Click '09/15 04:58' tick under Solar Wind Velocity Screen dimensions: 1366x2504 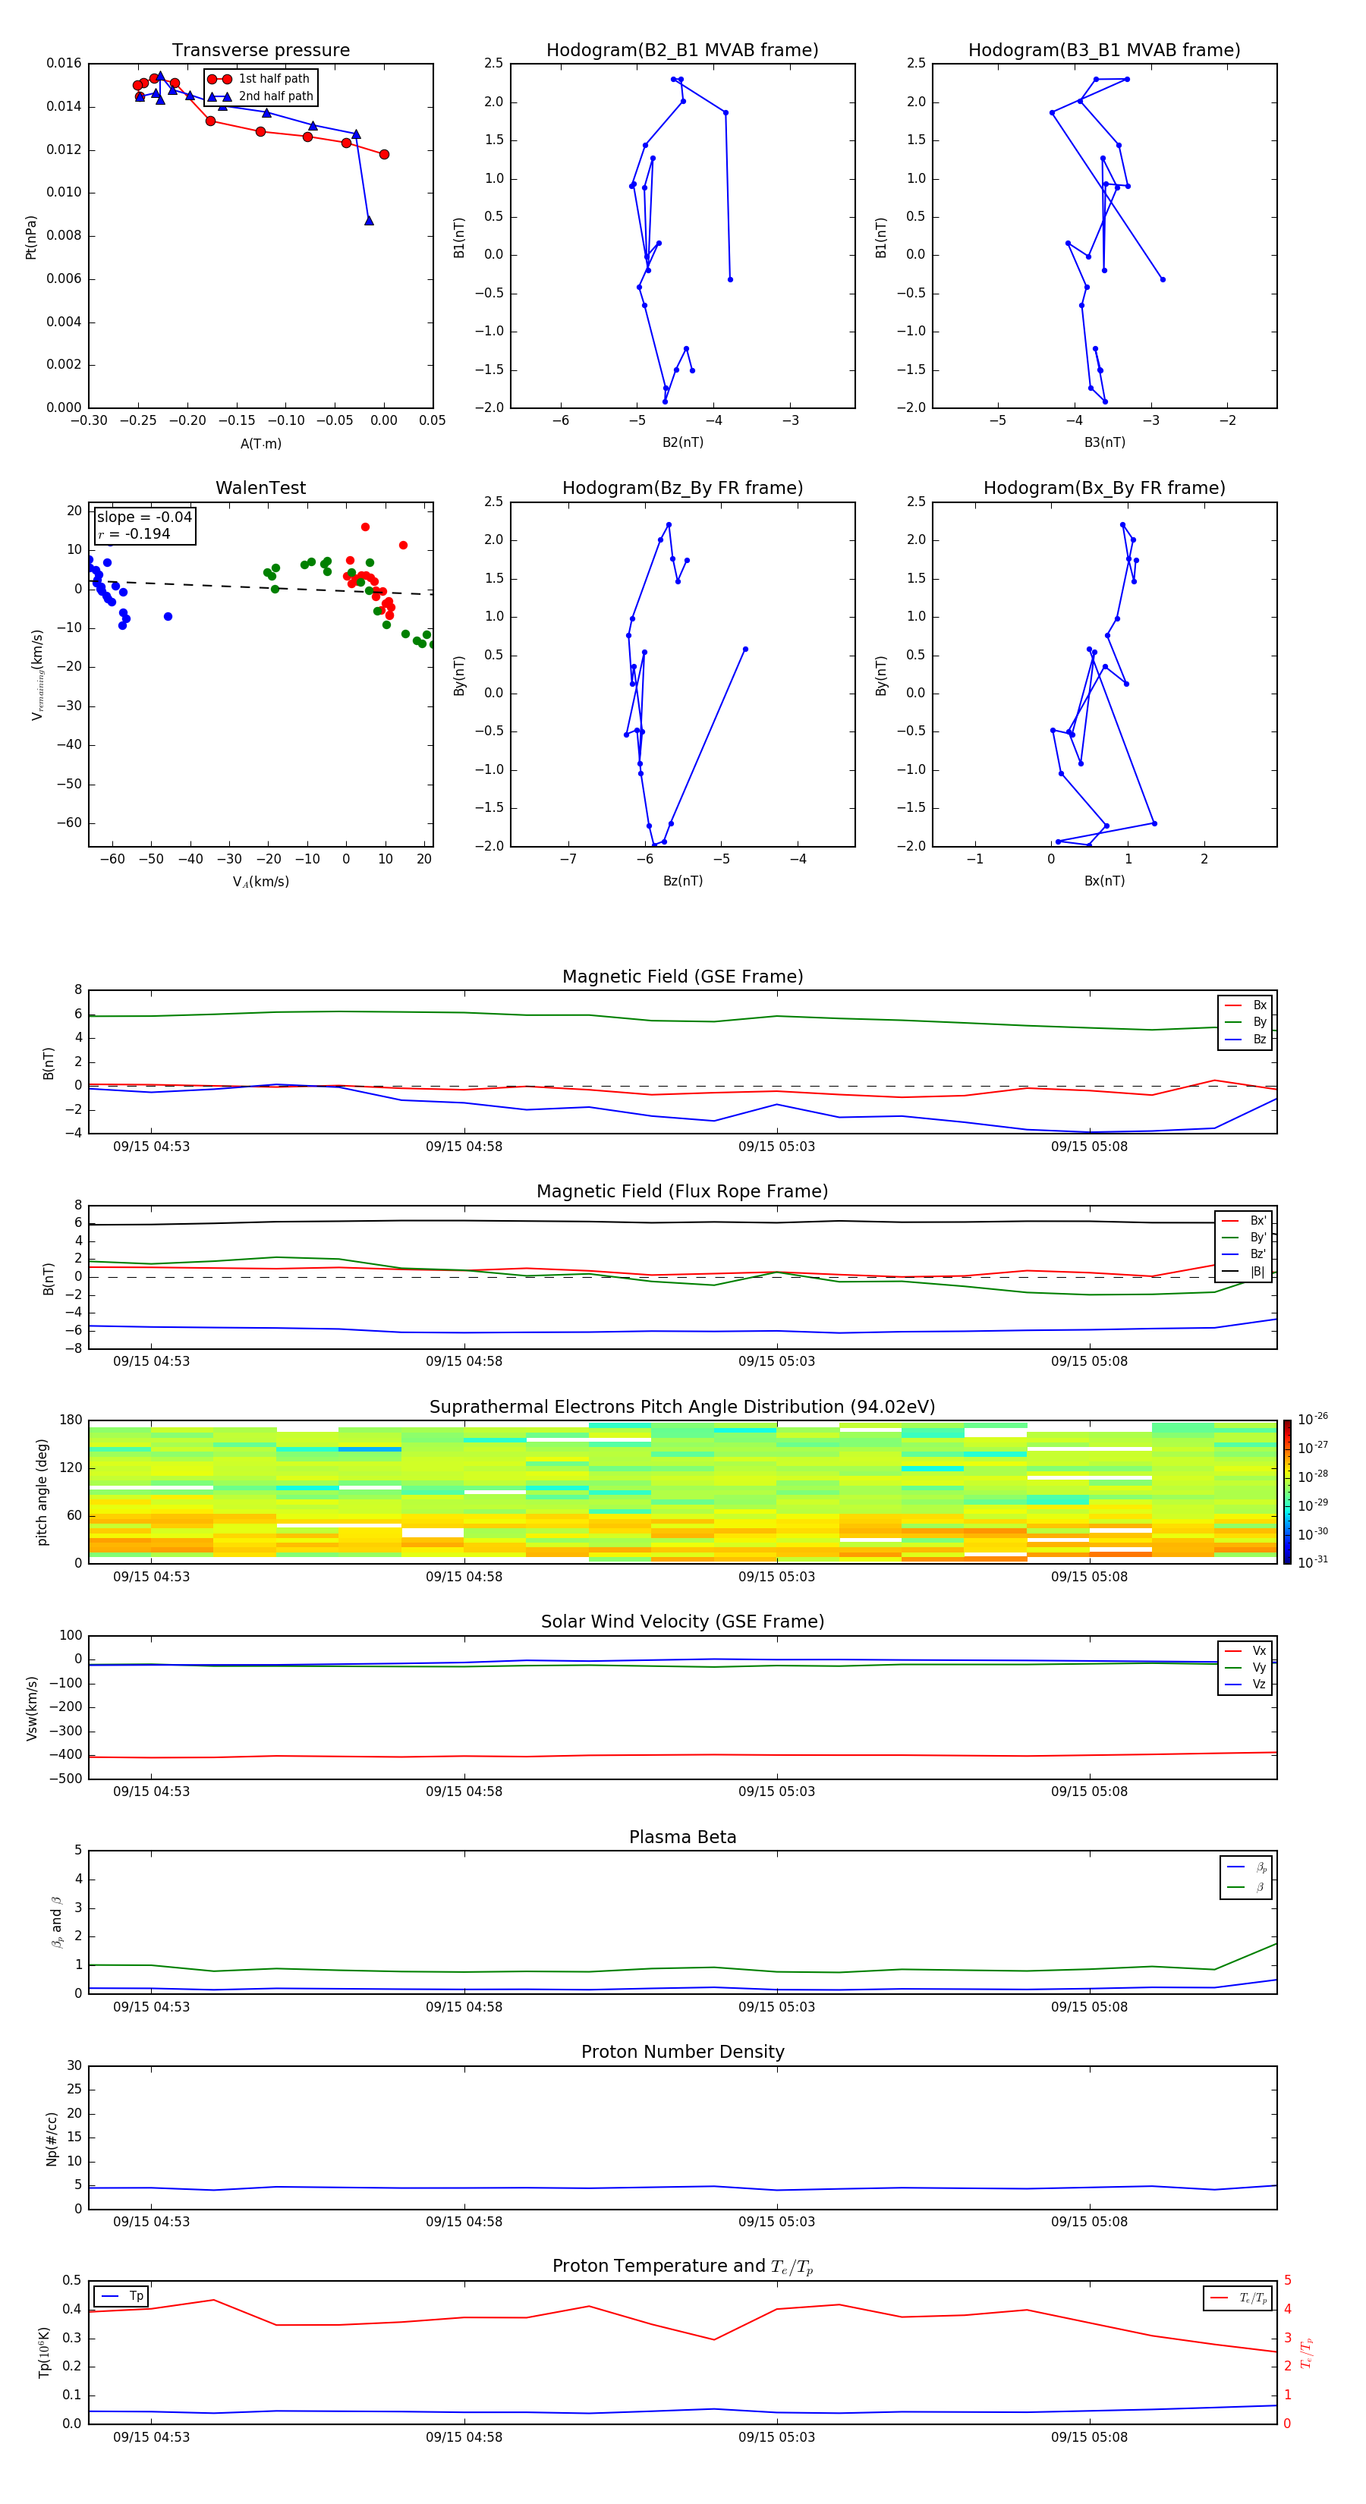(464, 1791)
